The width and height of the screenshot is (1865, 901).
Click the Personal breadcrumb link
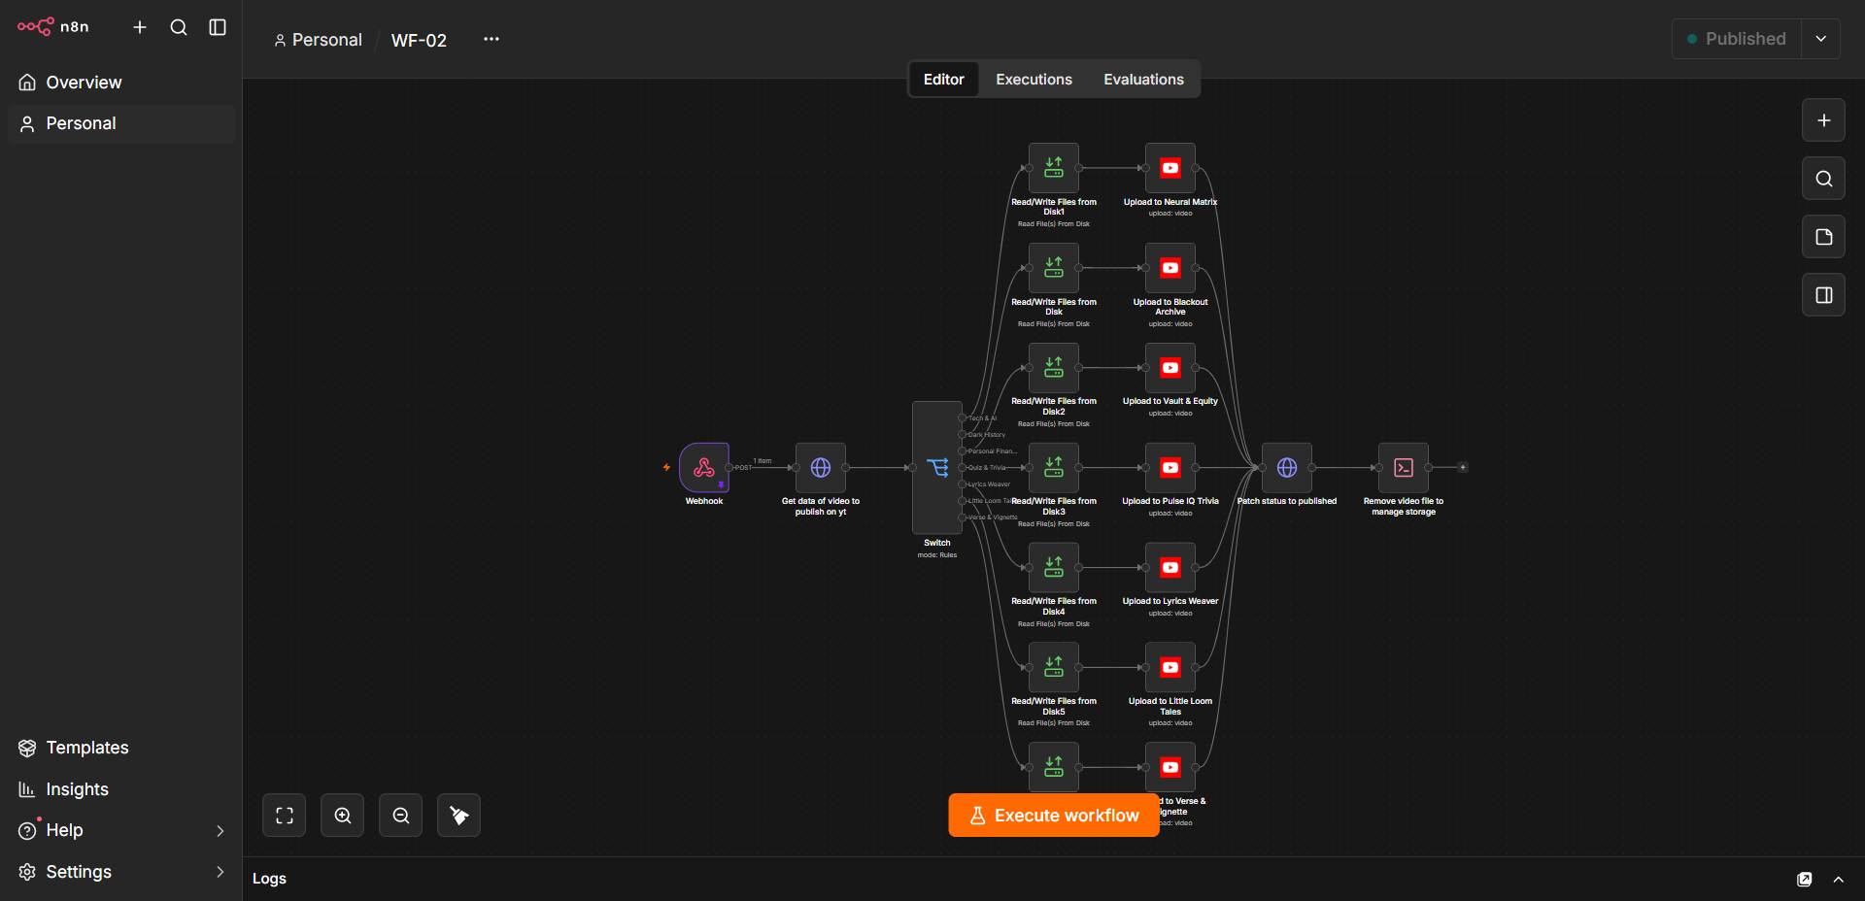318,40
